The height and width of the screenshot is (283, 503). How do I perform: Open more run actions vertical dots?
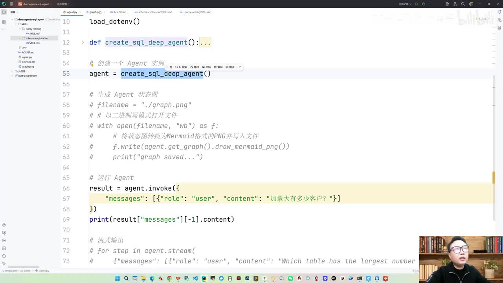click(430, 4)
